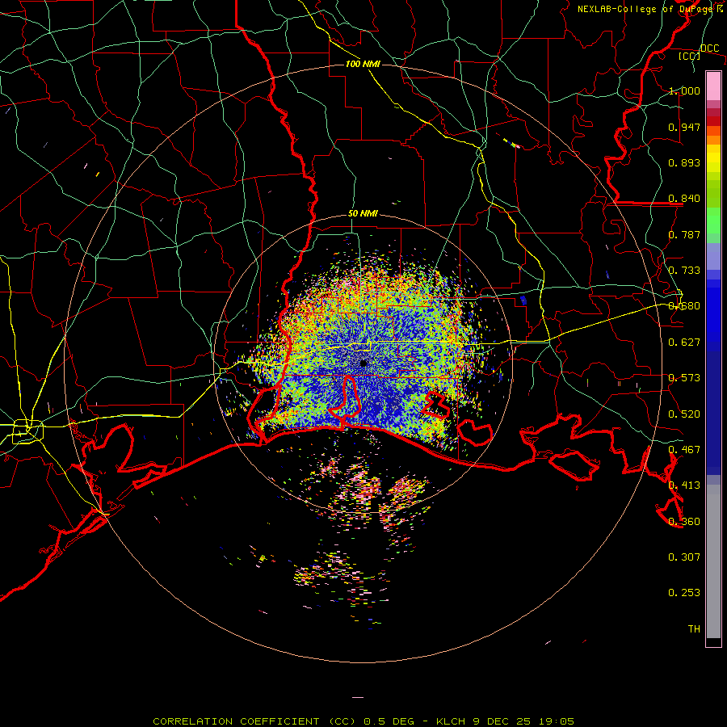Screen dimensions: 727x727
Task: Click the 50 NMI range ring label
Action: pos(363,214)
